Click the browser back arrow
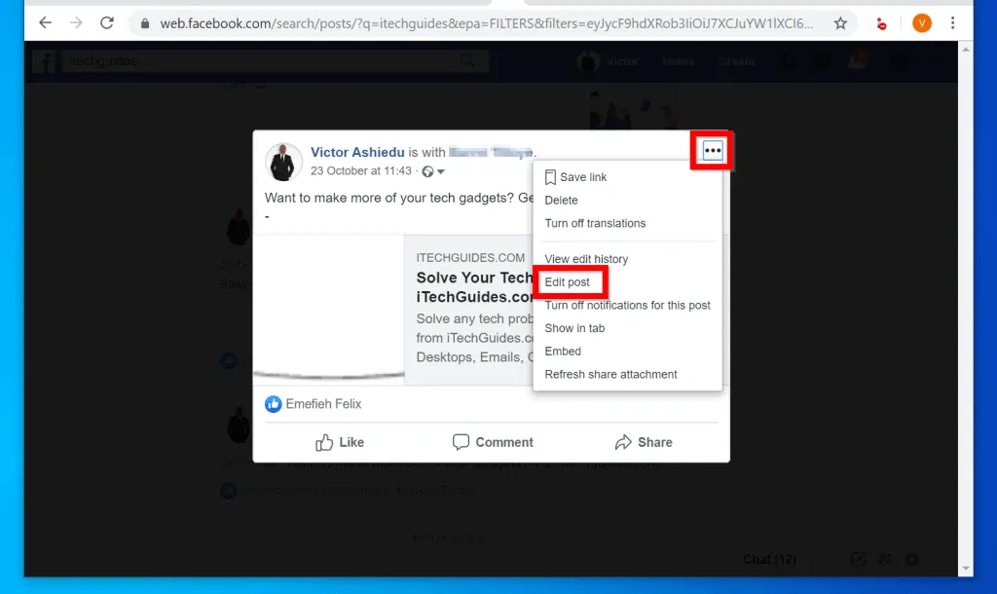 coord(45,22)
